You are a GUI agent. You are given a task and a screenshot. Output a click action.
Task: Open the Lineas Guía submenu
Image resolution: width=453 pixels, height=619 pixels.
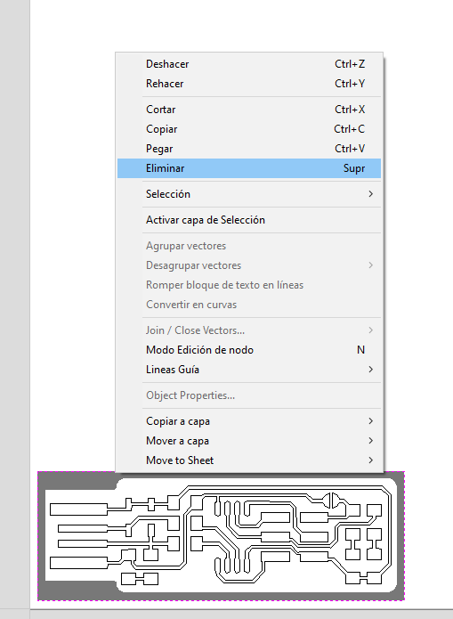(249, 370)
